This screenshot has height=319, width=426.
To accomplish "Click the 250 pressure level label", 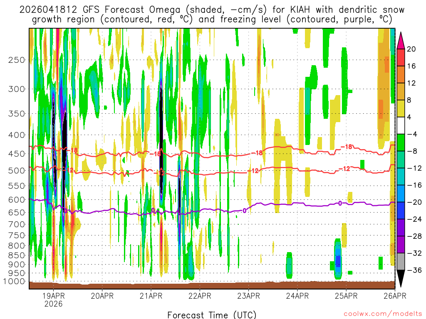I will pyautogui.click(x=17, y=60).
